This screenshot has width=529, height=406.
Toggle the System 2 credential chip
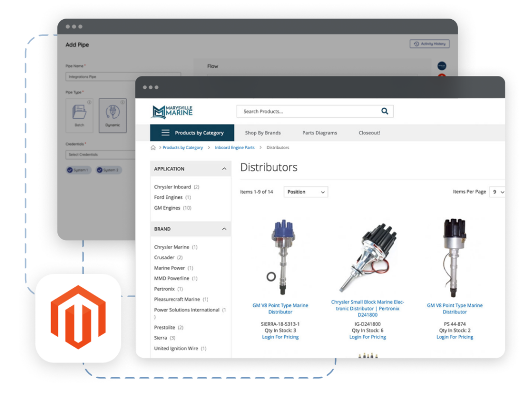click(108, 169)
